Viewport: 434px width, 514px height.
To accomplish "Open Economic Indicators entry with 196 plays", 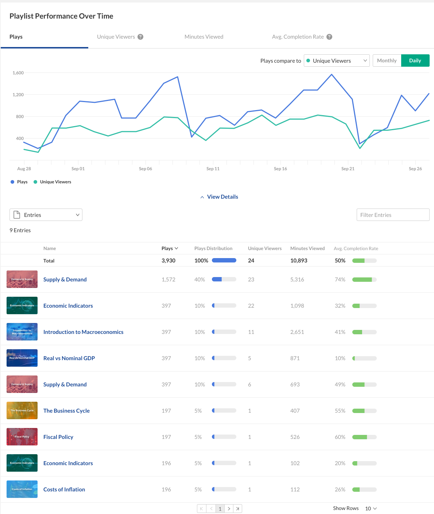I will pyautogui.click(x=68, y=463).
